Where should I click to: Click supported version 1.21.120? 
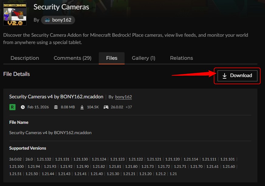(x=172, y=159)
